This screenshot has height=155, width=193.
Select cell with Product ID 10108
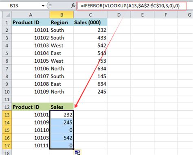(31, 84)
